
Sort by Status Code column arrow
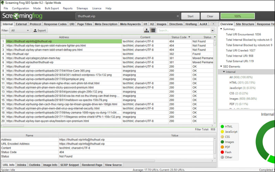189,37
